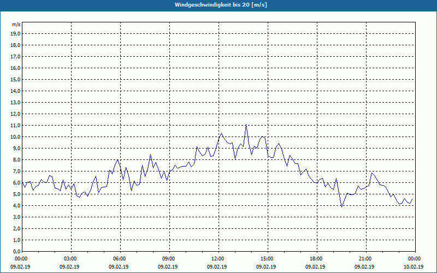Click the 19,0 y-axis label
The height and width of the screenshot is (273, 437).
(16, 34)
